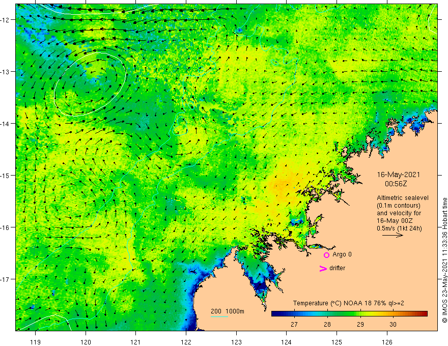The height and width of the screenshot is (346, 448).
Task: Click the latitude -12 axis label
Action: 5,20
